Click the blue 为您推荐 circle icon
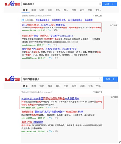121x144 pixels. 23,20
